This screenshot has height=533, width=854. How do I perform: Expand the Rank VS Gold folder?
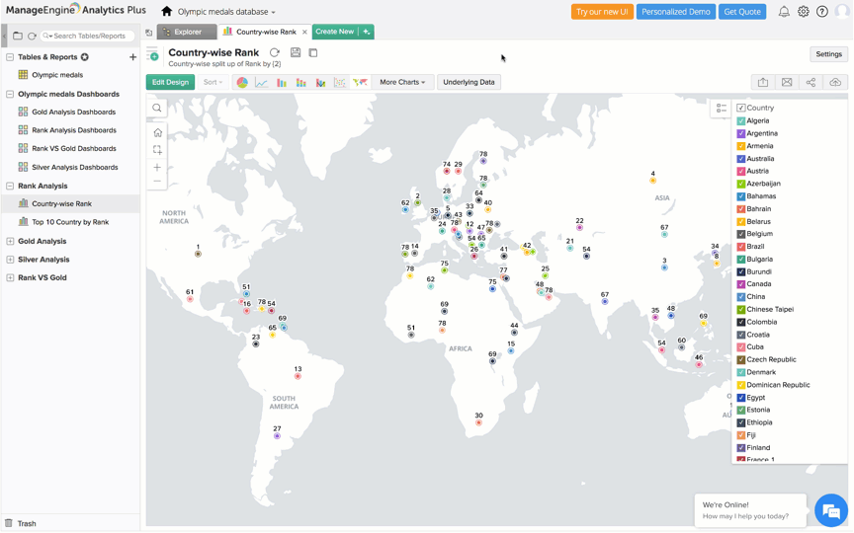[10, 278]
